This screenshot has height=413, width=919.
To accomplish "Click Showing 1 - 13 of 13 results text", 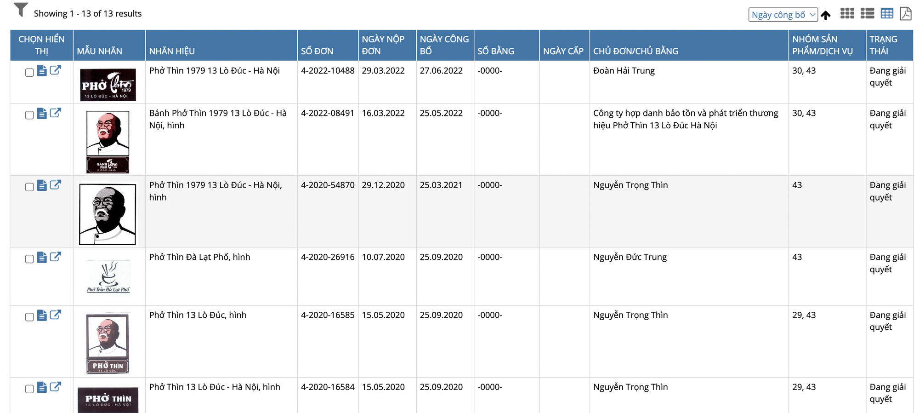I will [88, 13].
